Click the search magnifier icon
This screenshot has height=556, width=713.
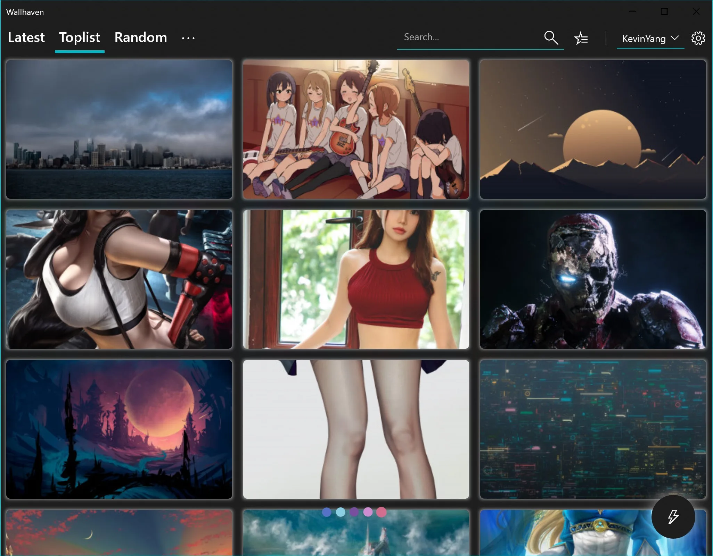[x=551, y=37]
